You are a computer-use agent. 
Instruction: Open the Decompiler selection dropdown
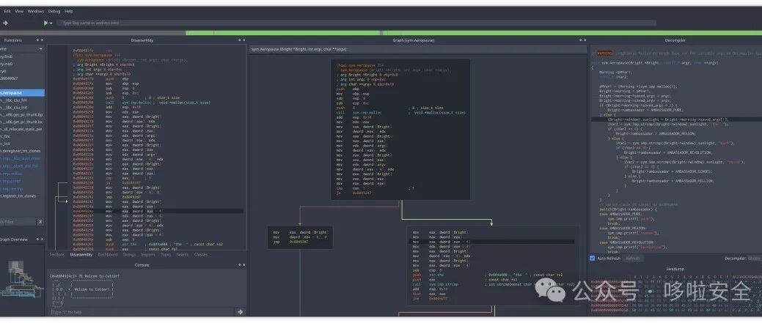(x=755, y=259)
